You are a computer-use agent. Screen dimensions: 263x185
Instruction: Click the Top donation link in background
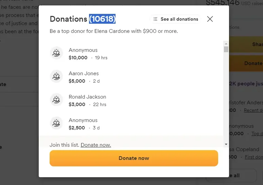[x=257, y=133]
